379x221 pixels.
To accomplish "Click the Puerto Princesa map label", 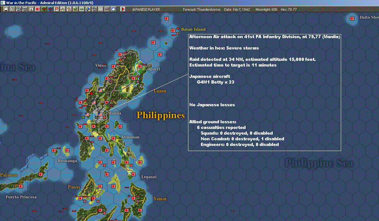I will pos(21,197).
